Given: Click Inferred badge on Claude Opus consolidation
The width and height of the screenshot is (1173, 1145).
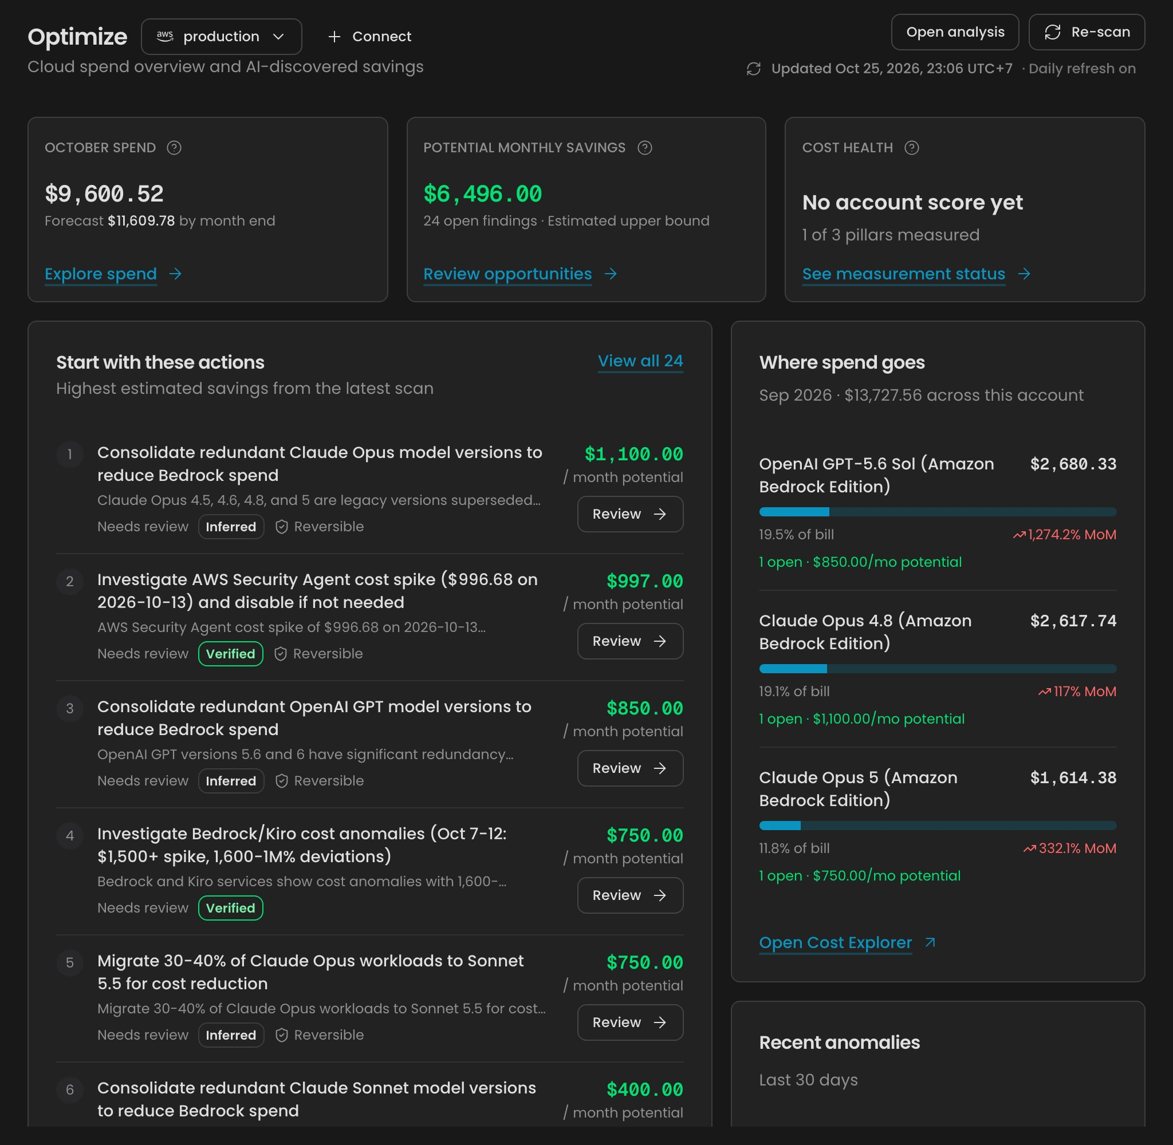Looking at the screenshot, I should pyautogui.click(x=231, y=527).
